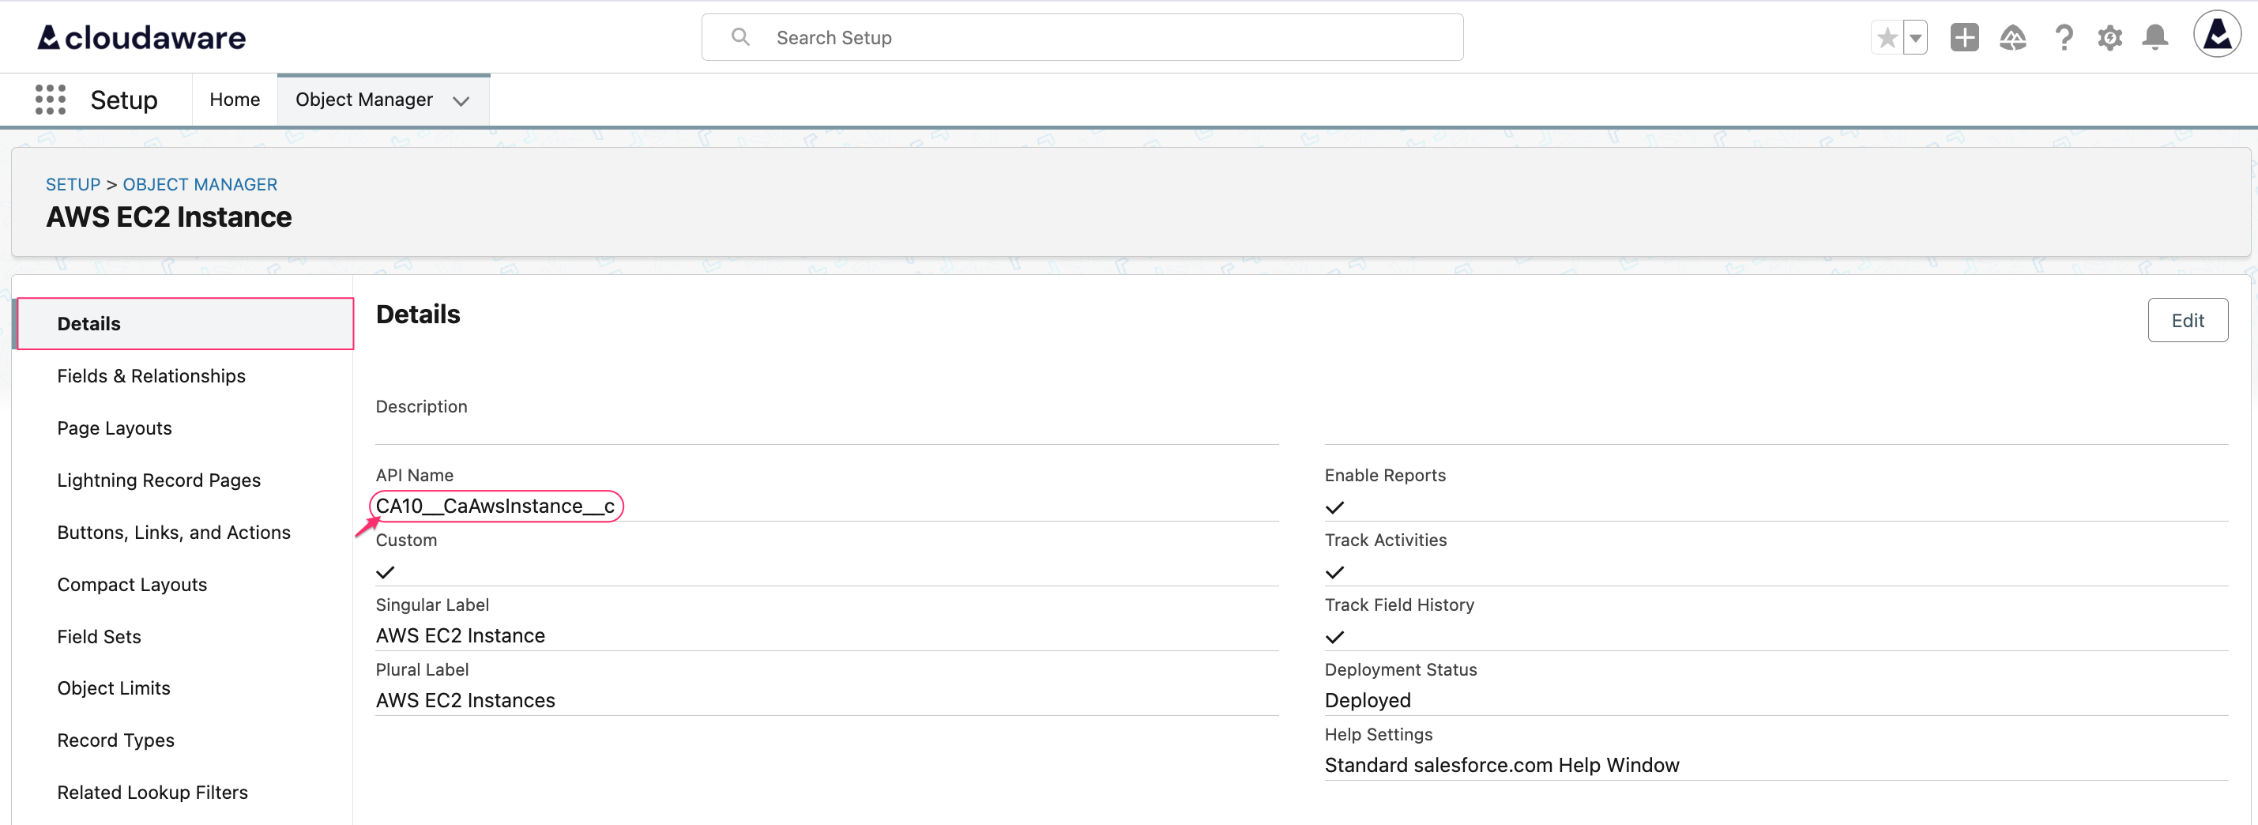Switch to the Home tab

[233, 99]
